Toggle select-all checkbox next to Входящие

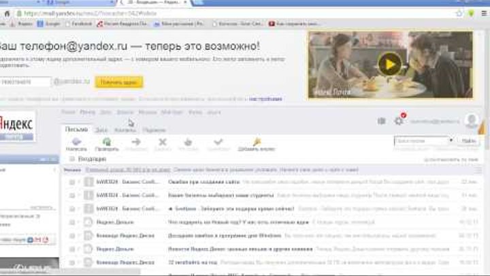point(71,159)
